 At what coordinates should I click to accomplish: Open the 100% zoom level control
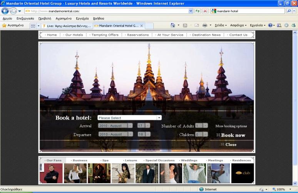pyautogui.click(x=282, y=189)
